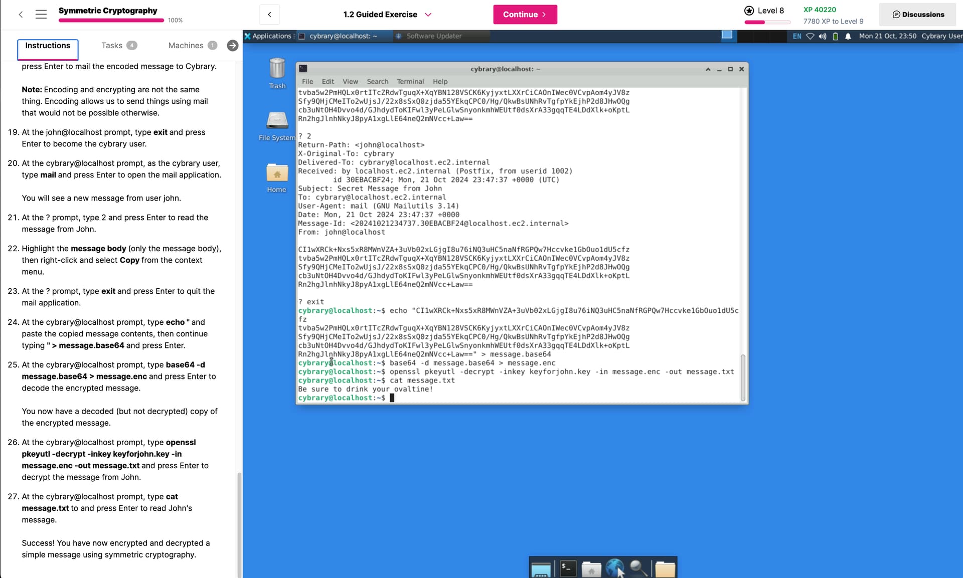Open the Terminal menu in menu bar
Image resolution: width=963 pixels, height=578 pixels.
(410, 81)
